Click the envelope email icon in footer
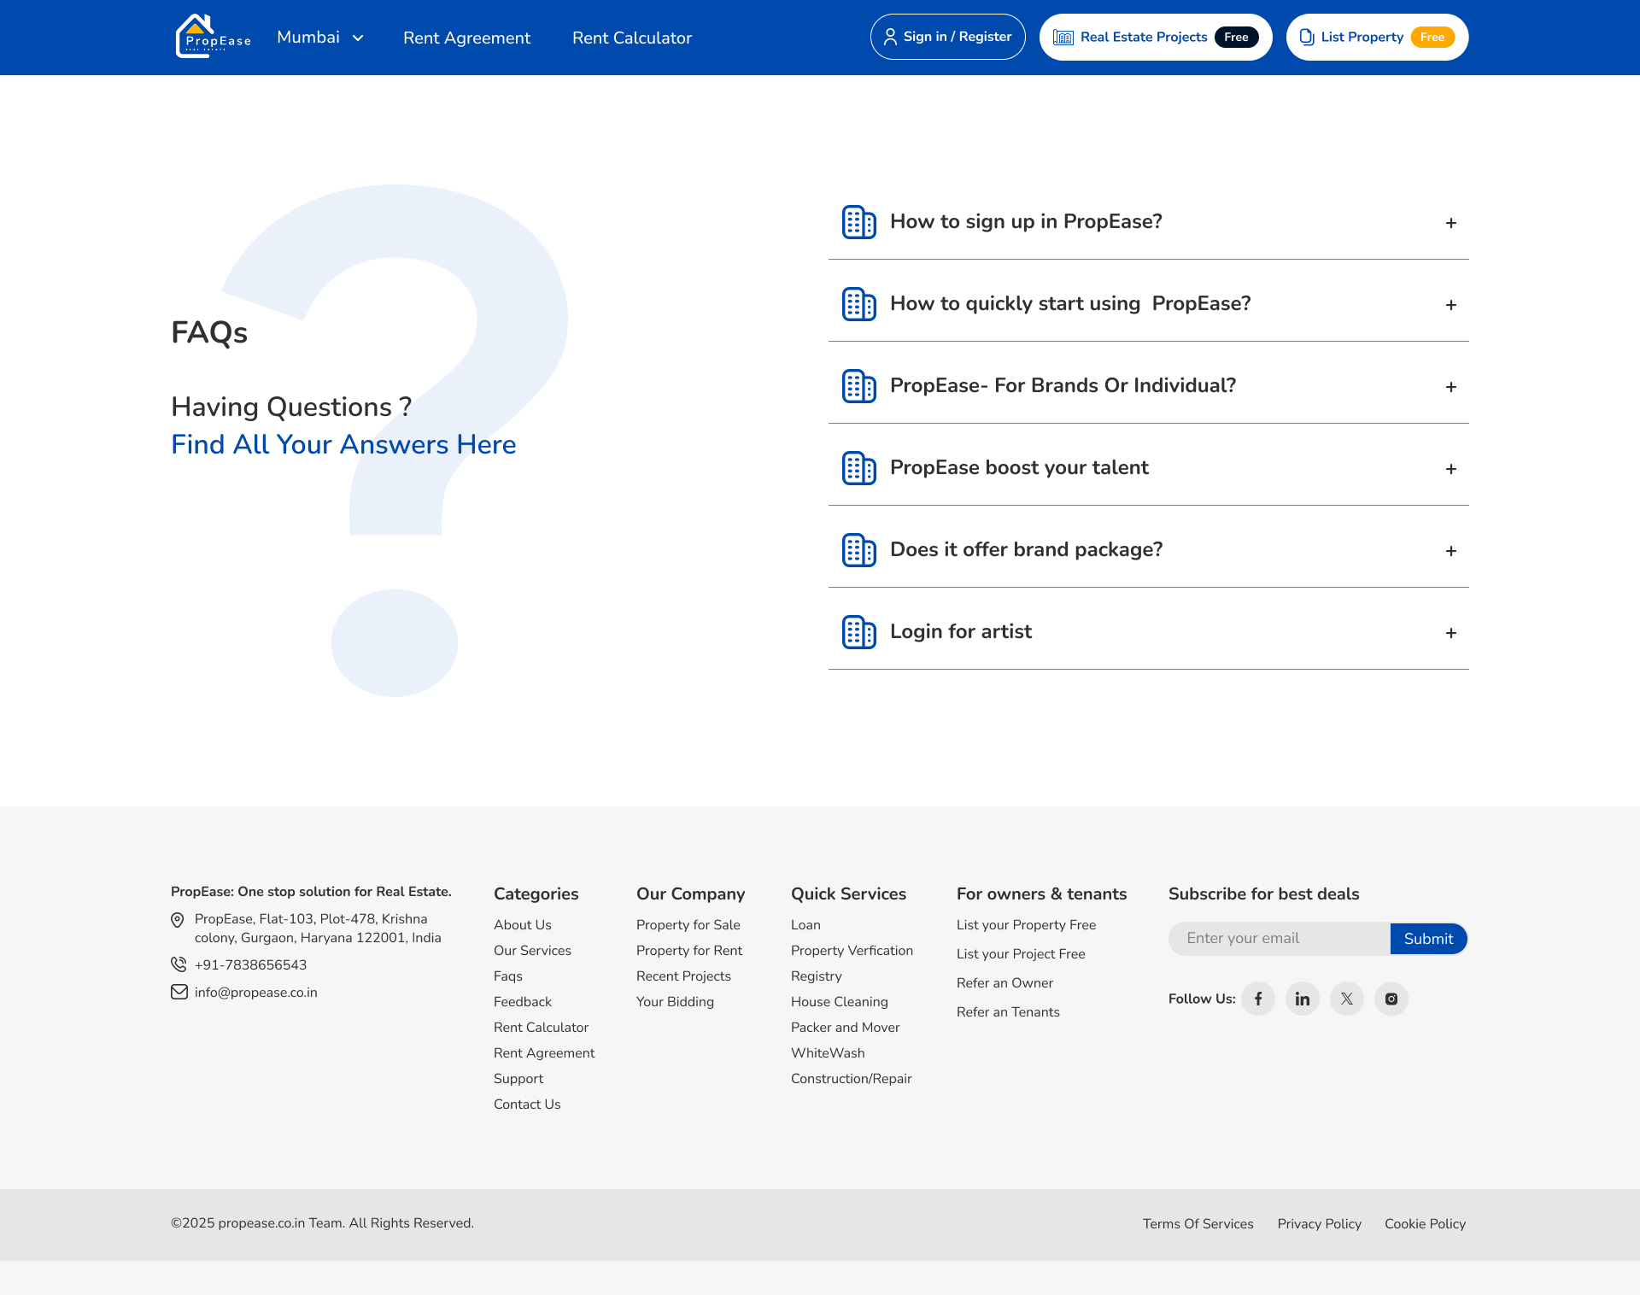 coord(179,992)
